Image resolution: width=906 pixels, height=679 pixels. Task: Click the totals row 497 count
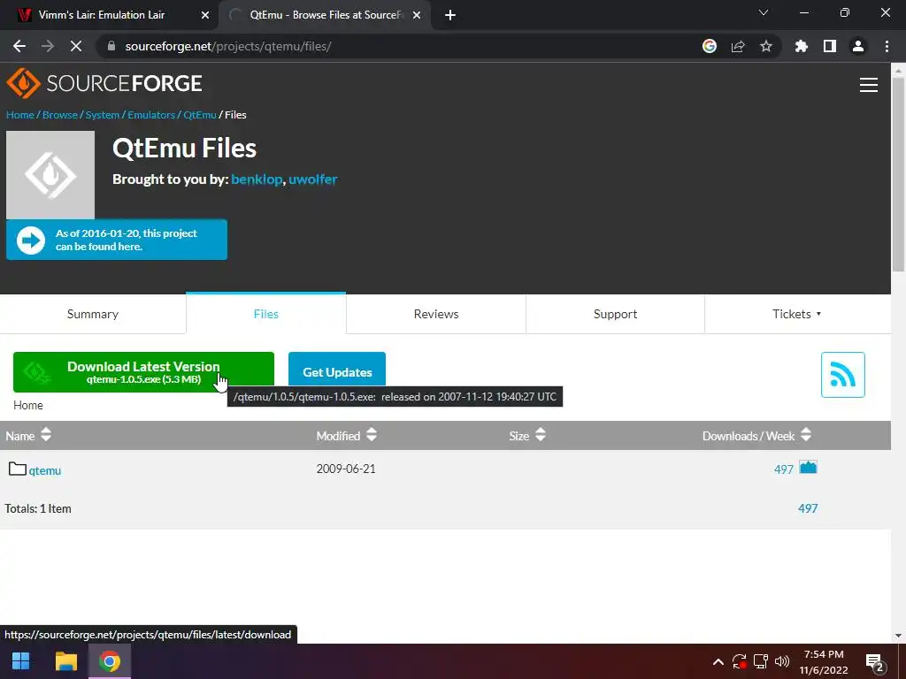coord(807,508)
